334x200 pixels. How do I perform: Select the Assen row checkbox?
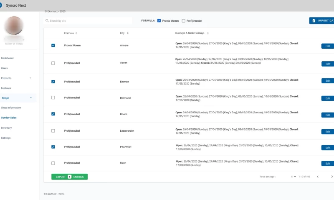coord(53,63)
